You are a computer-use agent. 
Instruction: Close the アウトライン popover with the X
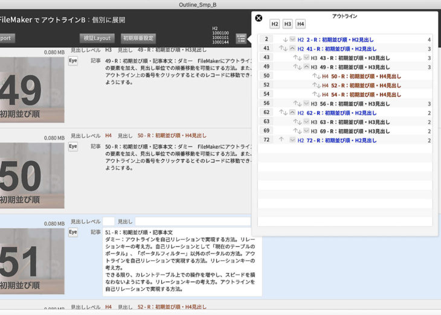tap(259, 18)
